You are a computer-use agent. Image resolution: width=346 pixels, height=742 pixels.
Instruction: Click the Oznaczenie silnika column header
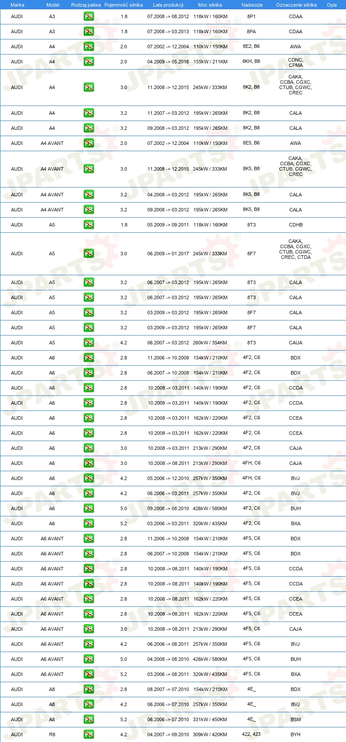click(296, 5)
